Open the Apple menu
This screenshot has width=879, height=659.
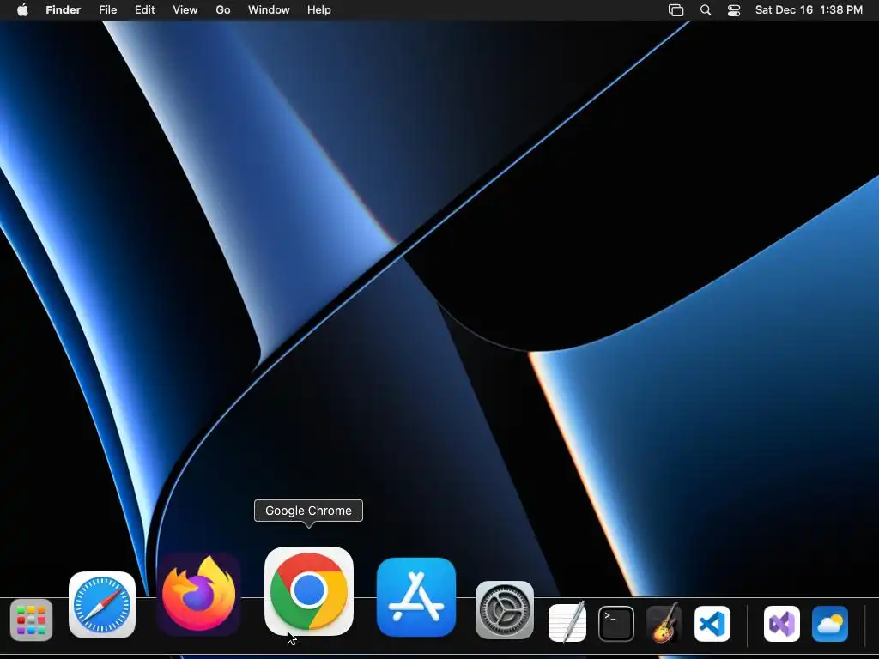tap(22, 9)
